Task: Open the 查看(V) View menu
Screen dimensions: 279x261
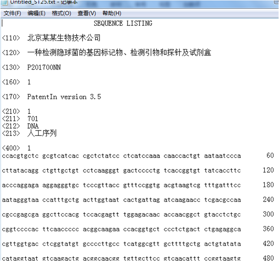Action: 87,13
